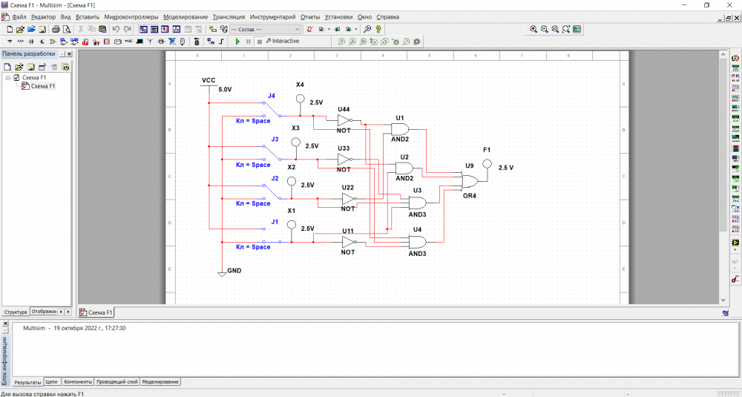Open the 'Состав' dropdown list
Viewport: 742px width, 397px height.
point(298,29)
